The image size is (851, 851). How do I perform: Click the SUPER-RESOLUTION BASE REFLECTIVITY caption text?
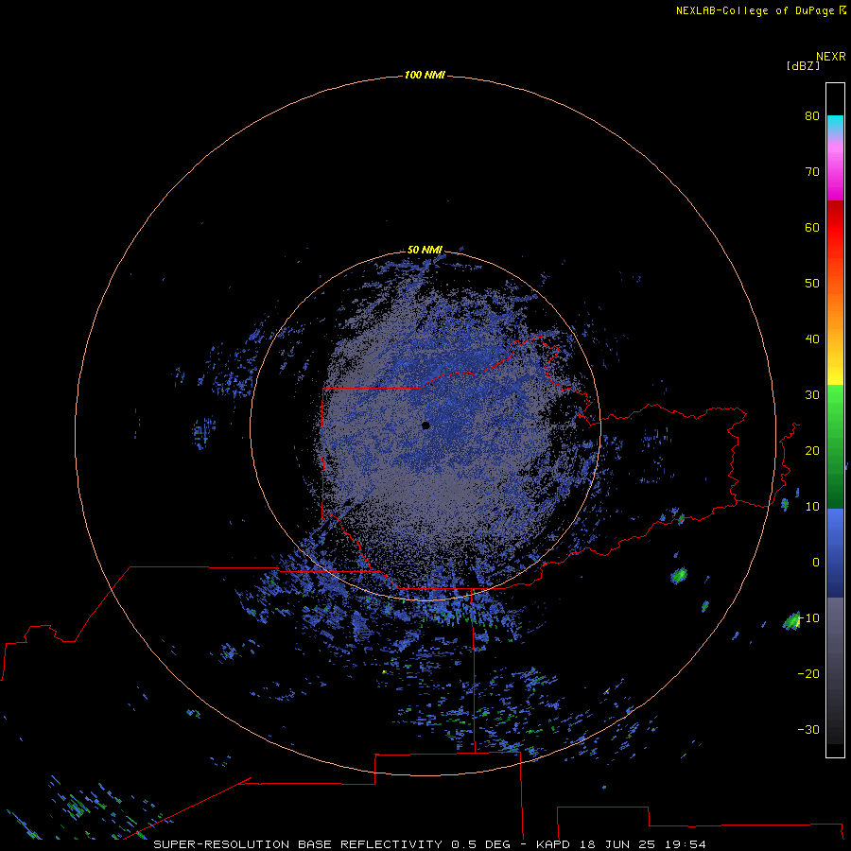coord(298,844)
